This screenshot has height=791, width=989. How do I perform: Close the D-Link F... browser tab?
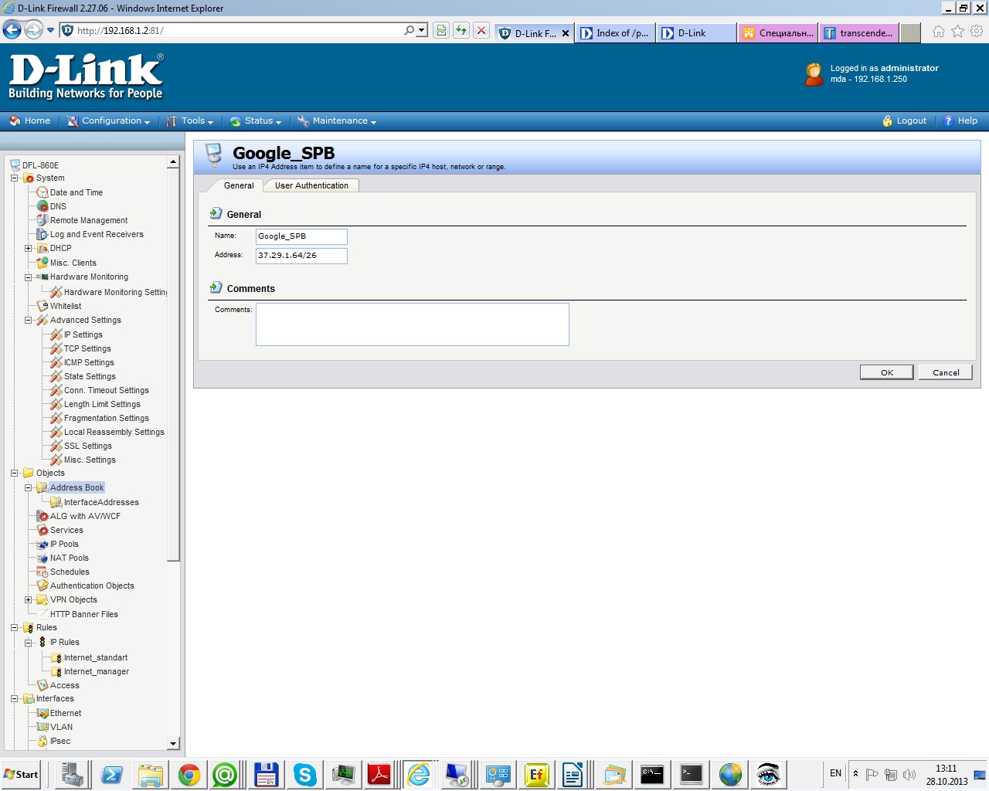tap(566, 33)
